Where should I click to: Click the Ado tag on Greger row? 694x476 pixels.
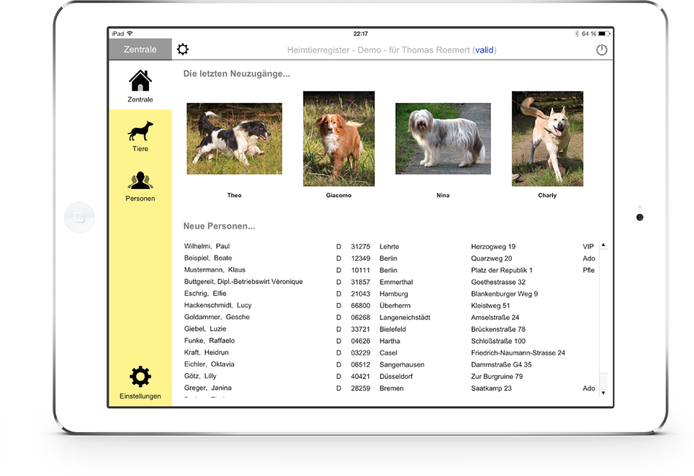coord(589,389)
